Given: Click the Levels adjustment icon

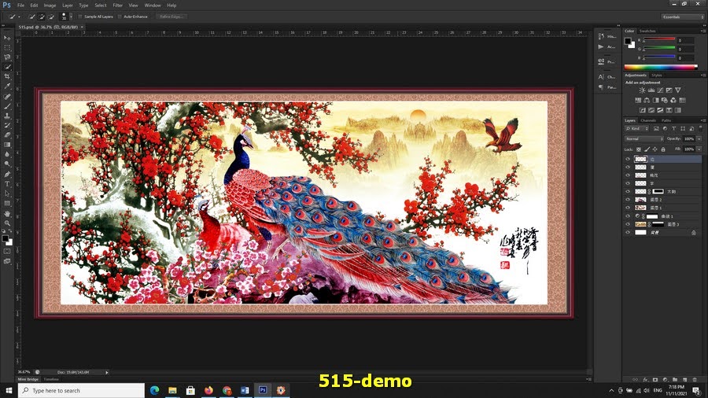Looking at the screenshot, I should click(x=651, y=90).
